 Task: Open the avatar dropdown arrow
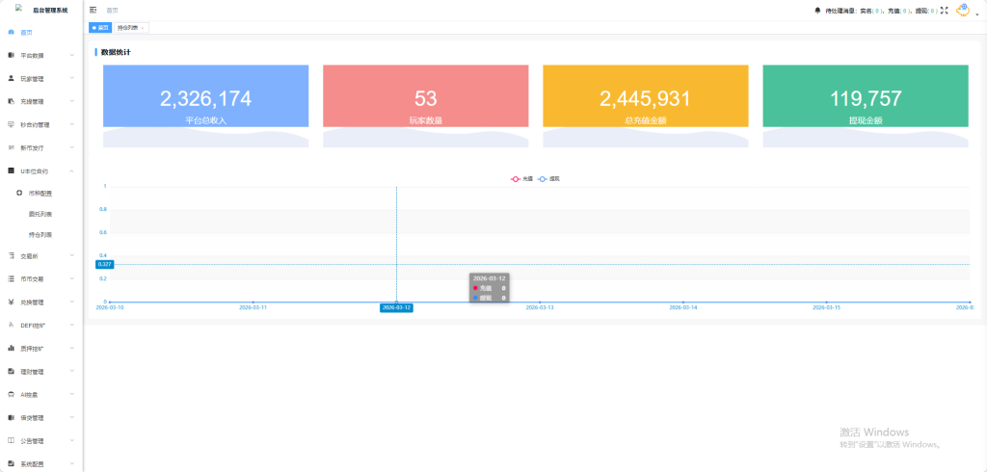(x=977, y=13)
